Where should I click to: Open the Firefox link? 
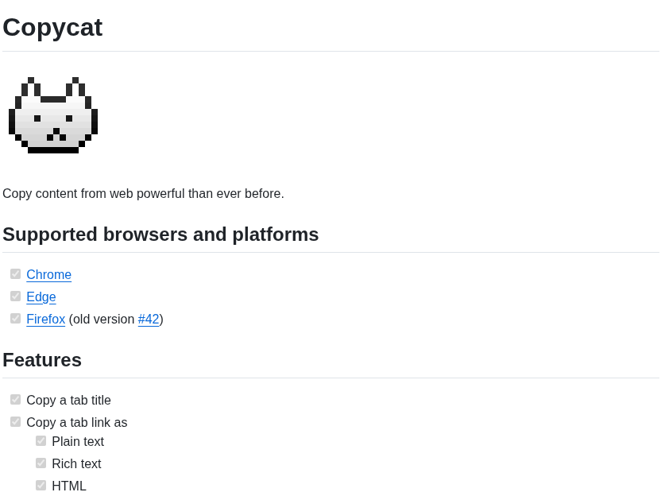(x=46, y=320)
